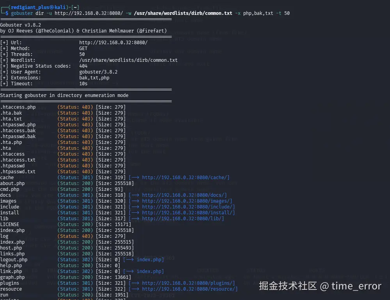Select the GET method value
This screenshot has height=300, width=390.
83,49
